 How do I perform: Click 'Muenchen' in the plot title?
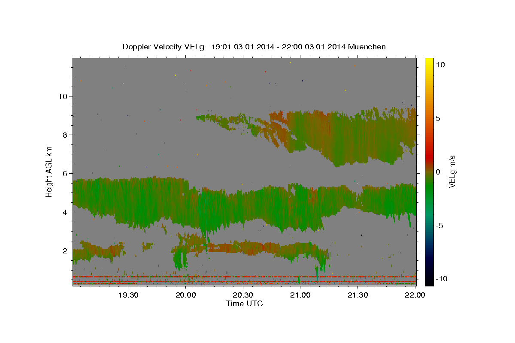coord(367,47)
